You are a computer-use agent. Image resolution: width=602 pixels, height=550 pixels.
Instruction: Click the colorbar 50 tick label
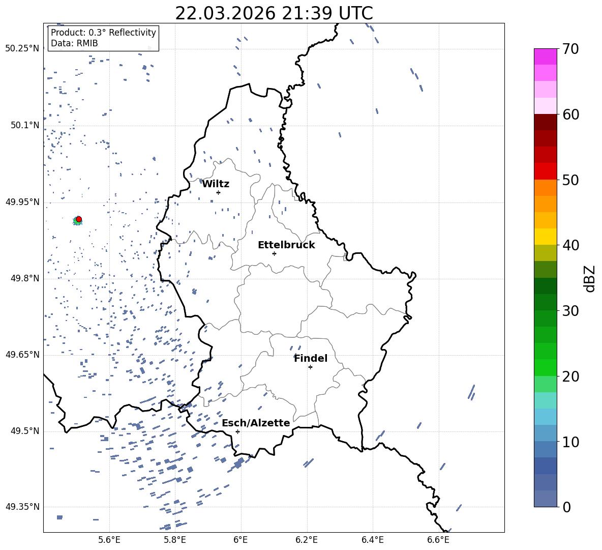click(x=570, y=180)
